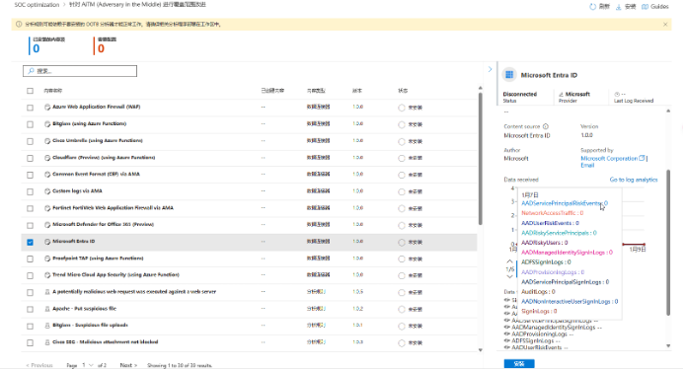
Task: Select the Fortinet FortiWeb Web Application Firewall via AMA row
Action: 249,208
